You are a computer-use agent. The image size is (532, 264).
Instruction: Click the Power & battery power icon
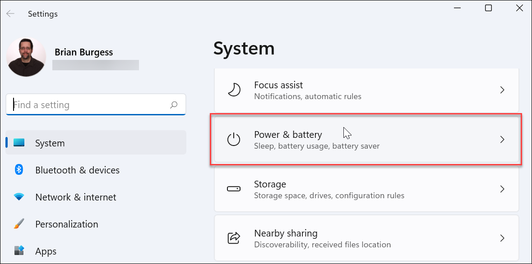click(234, 139)
